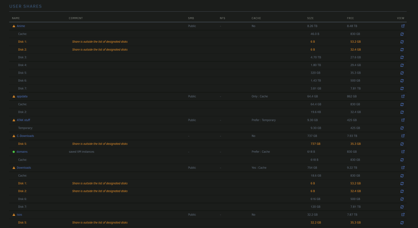The image size is (418, 228).
Task: Open the appdata share link
Action: [x=22, y=96]
